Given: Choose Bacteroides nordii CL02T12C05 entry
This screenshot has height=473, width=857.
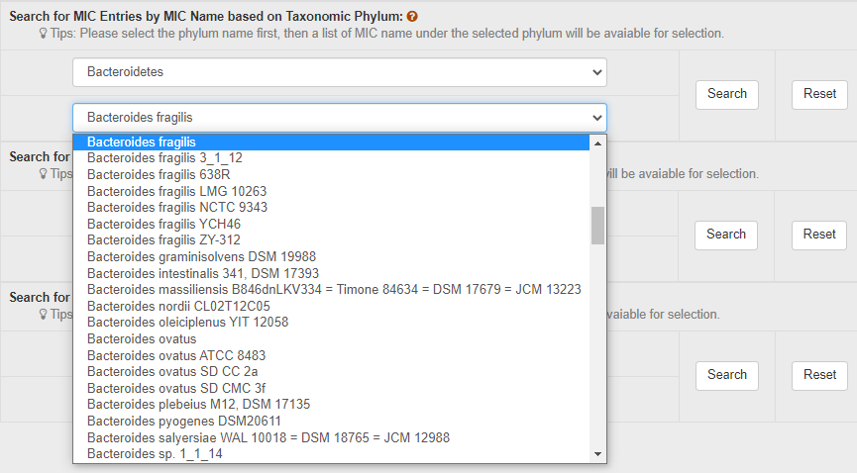Looking at the screenshot, I should click(178, 306).
